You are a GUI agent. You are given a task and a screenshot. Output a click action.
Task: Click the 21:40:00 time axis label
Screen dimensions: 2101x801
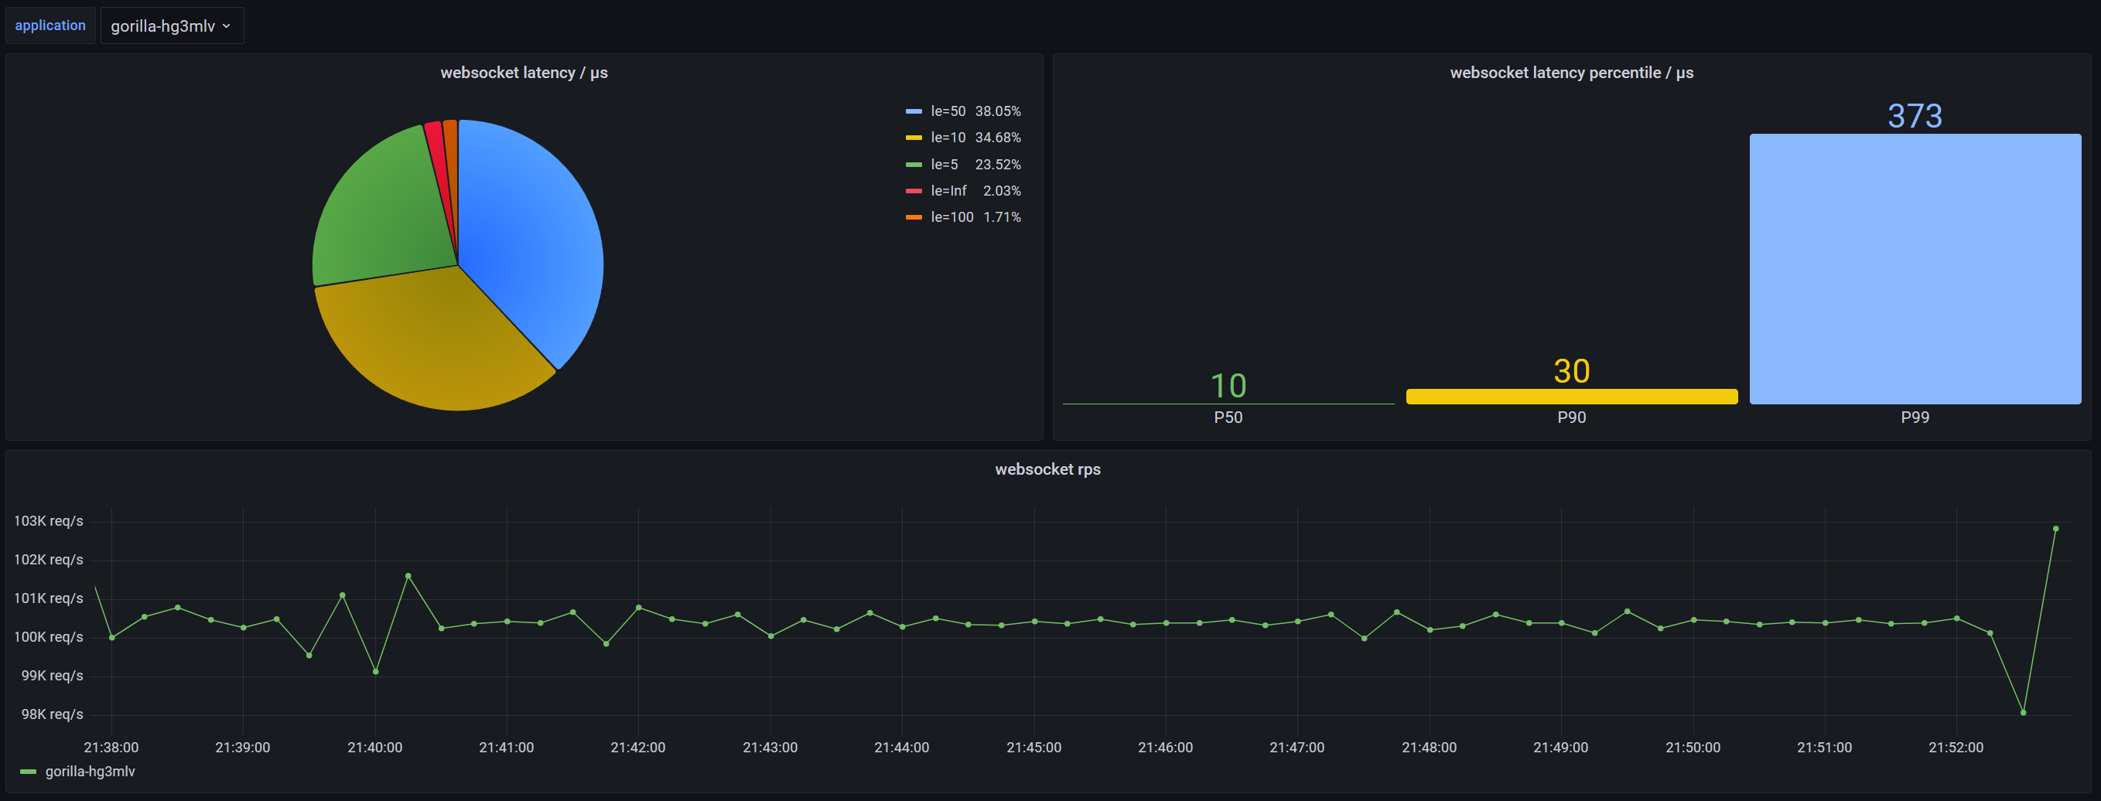coord(374,748)
